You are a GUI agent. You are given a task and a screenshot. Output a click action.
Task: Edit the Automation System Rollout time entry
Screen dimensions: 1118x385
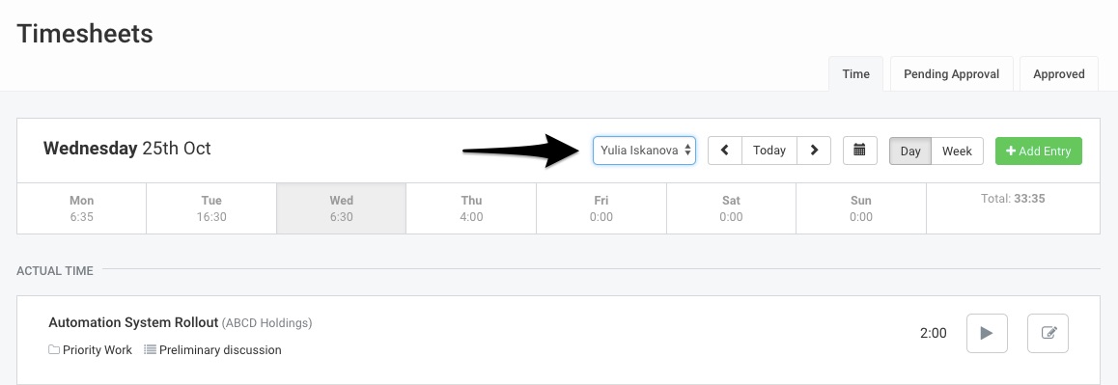pyautogui.click(x=1048, y=333)
